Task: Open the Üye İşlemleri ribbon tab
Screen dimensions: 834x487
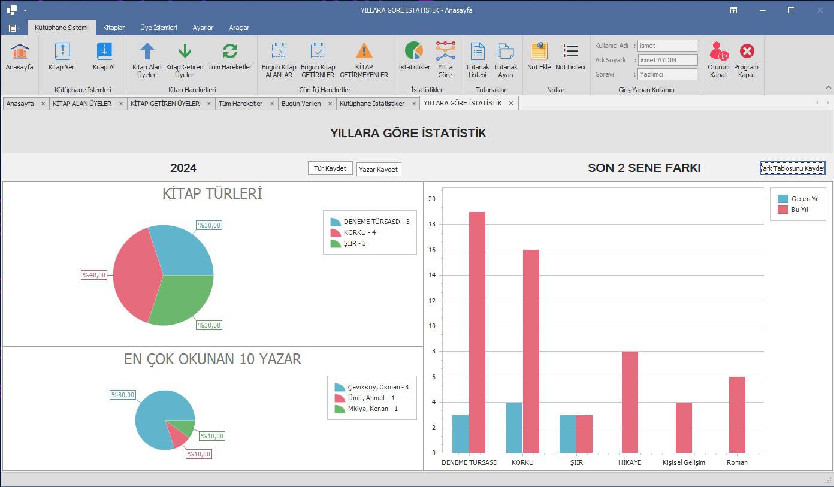Action: click(x=159, y=28)
